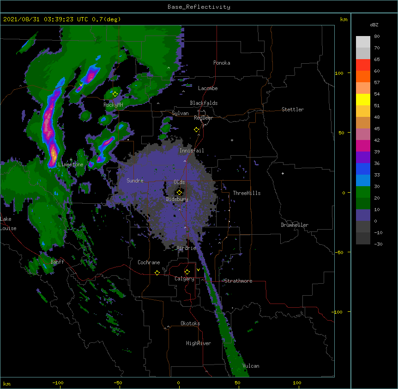Click the Vulcan town label
The image size is (398, 389).
coord(251,366)
